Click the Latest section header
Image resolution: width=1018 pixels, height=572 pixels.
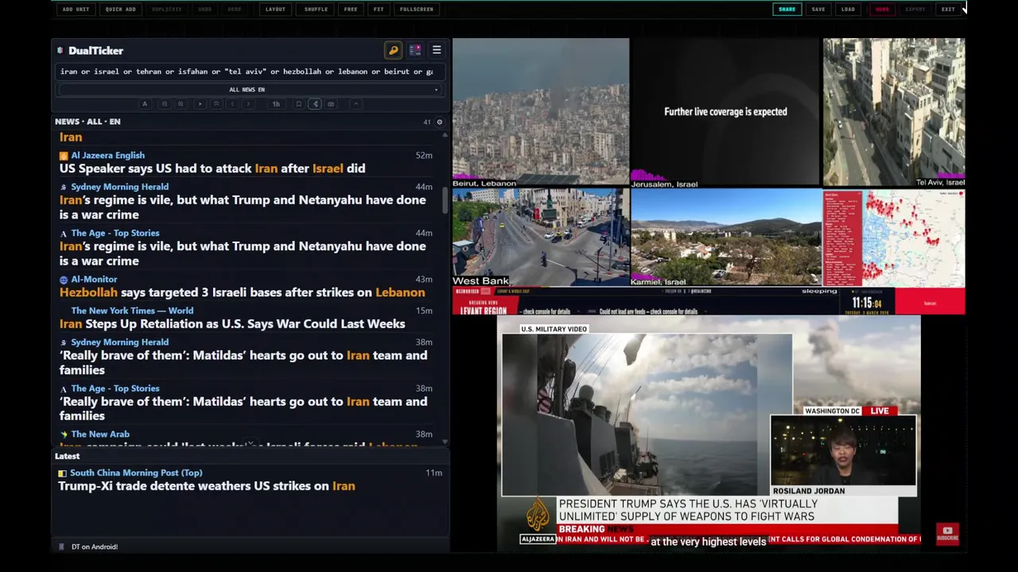click(x=68, y=456)
